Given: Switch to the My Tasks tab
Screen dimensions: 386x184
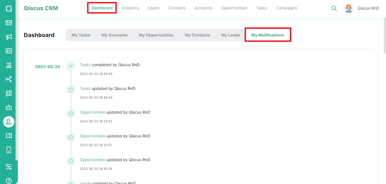Looking at the screenshot, I should 81,35.
